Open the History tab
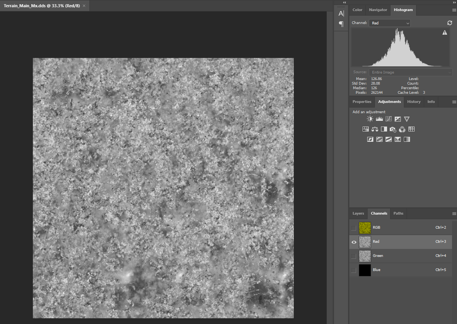Screen dimensions: 457x324 pyautogui.click(x=414, y=101)
